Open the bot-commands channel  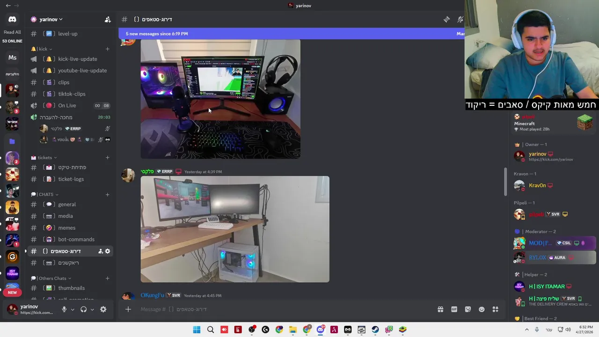70,239
